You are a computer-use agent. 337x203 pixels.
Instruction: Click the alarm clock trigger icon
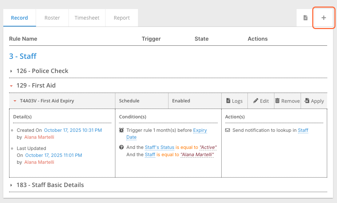tap(122, 130)
